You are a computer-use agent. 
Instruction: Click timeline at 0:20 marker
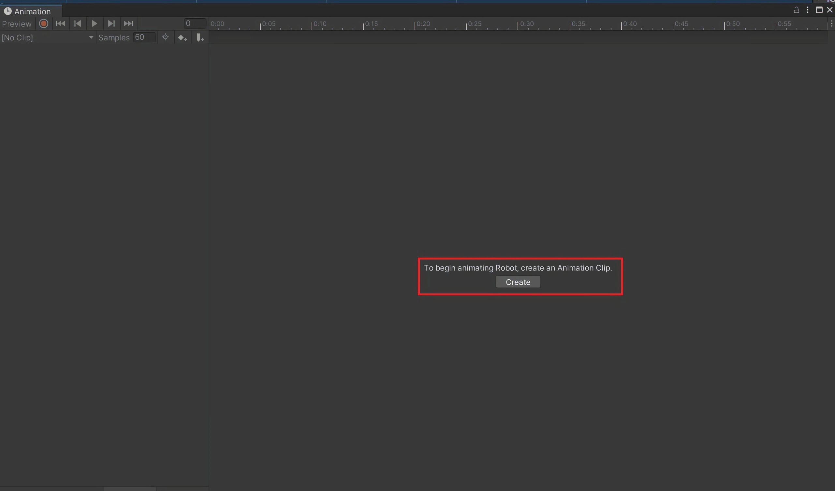423,24
